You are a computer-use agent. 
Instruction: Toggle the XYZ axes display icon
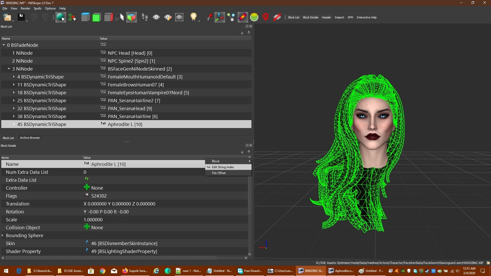(x=220, y=17)
